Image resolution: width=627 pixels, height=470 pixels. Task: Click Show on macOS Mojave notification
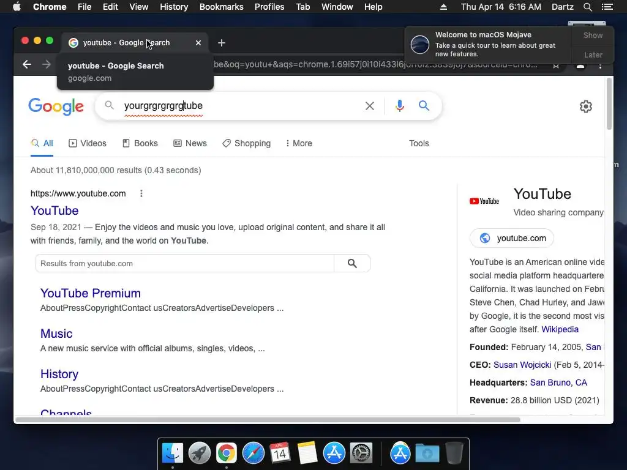pos(593,35)
